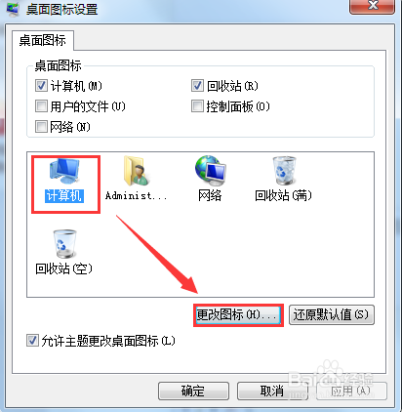Screen dimensions: 402x412
Task: Uncheck the 计算机(M) checkbox
Action: coord(41,86)
